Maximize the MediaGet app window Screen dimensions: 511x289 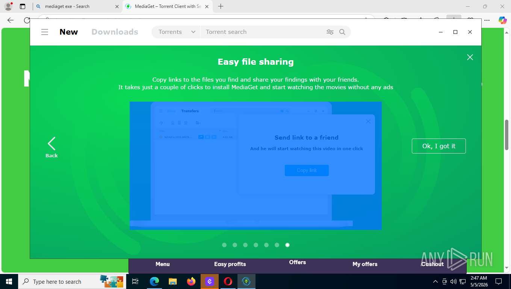(x=455, y=32)
